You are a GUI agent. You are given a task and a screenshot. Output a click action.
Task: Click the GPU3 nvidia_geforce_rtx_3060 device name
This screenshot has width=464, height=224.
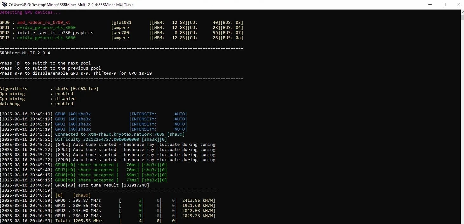[46, 38]
